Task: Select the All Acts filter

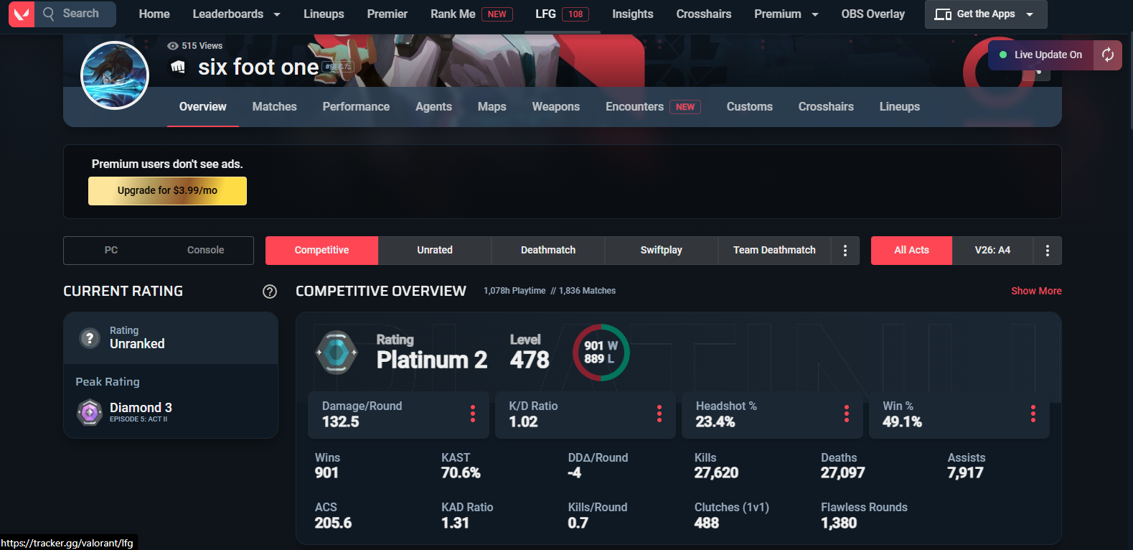Action: point(912,251)
